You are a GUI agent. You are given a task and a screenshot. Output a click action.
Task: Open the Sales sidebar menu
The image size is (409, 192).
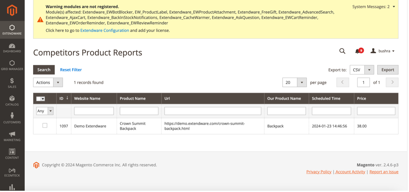click(12, 83)
